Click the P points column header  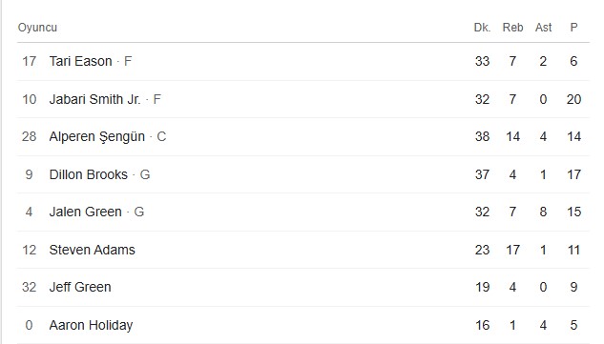click(x=573, y=28)
